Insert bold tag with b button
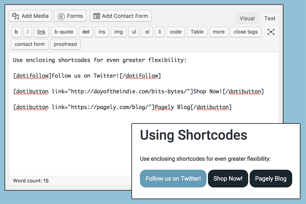 (16, 32)
